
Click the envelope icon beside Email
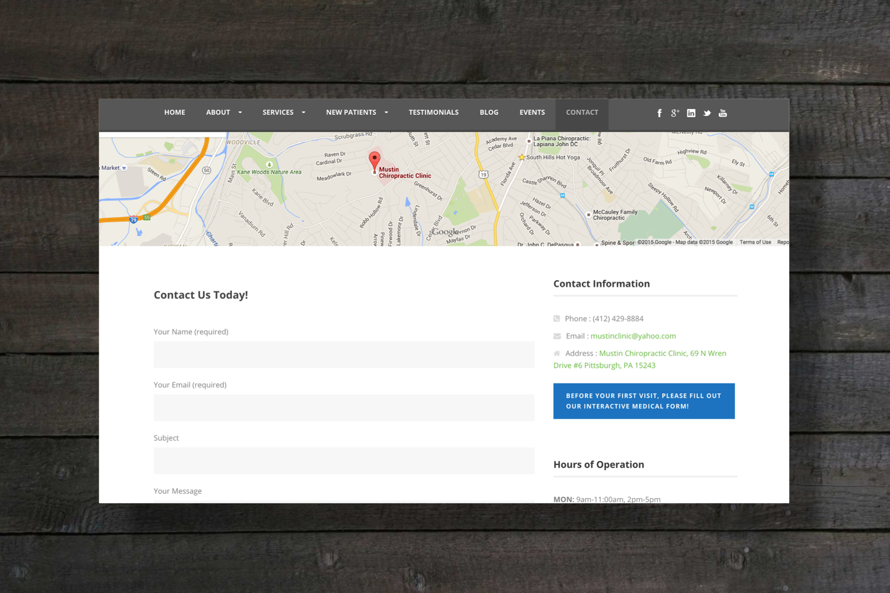(557, 336)
